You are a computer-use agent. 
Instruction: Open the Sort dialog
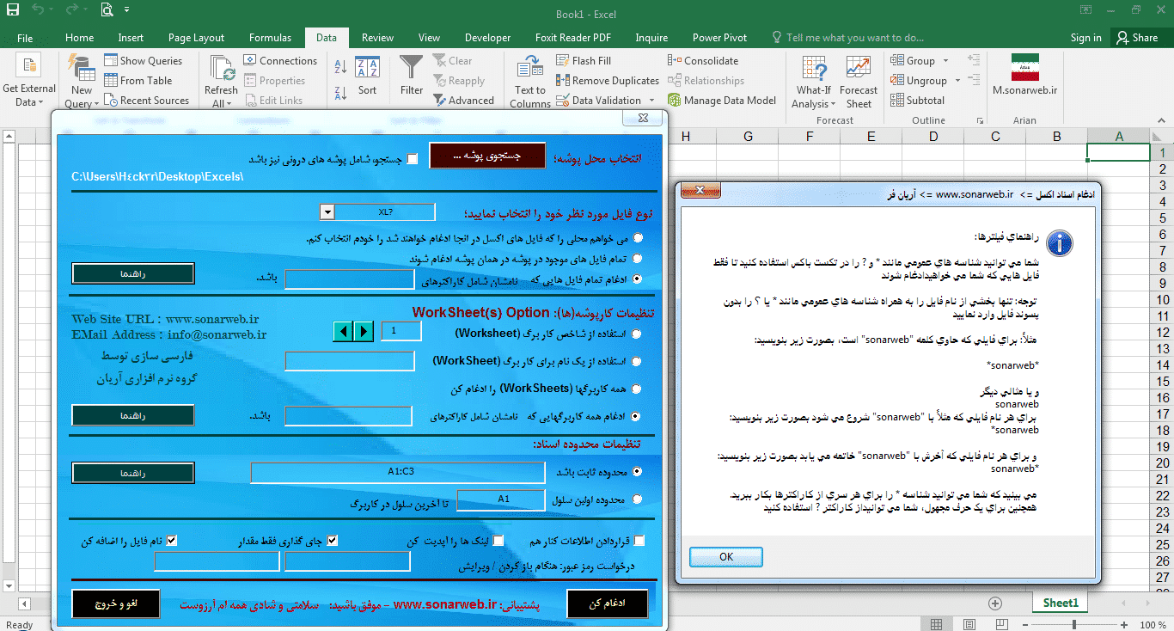[x=367, y=76]
